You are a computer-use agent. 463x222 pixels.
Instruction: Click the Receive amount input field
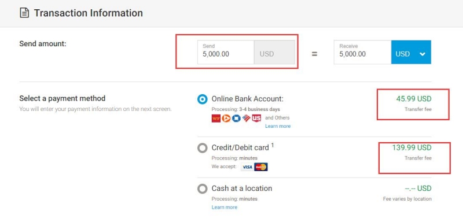pyautogui.click(x=363, y=52)
